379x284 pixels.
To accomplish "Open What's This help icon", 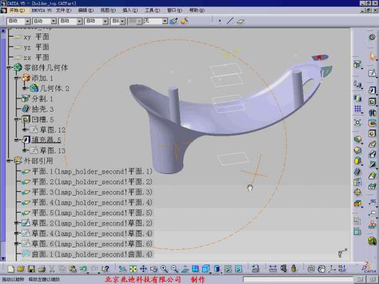I will pos(105,269).
